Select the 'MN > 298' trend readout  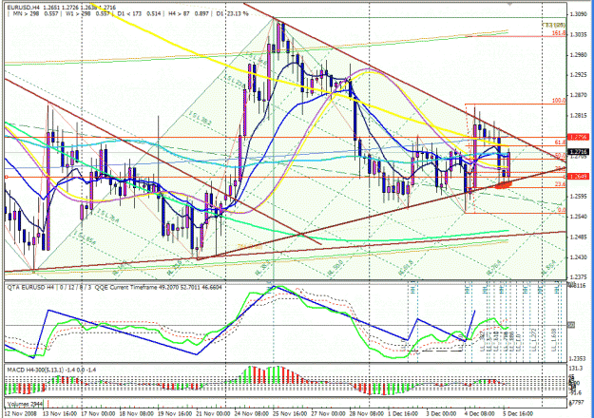tap(25, 13)
